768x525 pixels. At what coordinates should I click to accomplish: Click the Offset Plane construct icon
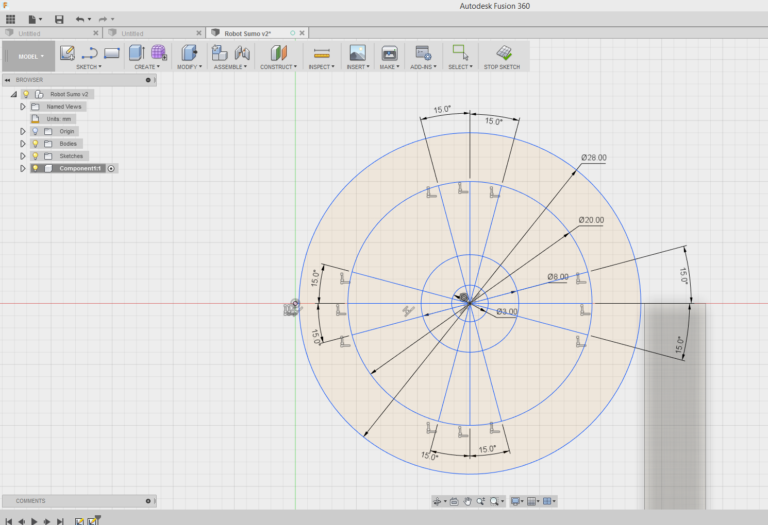278,52
